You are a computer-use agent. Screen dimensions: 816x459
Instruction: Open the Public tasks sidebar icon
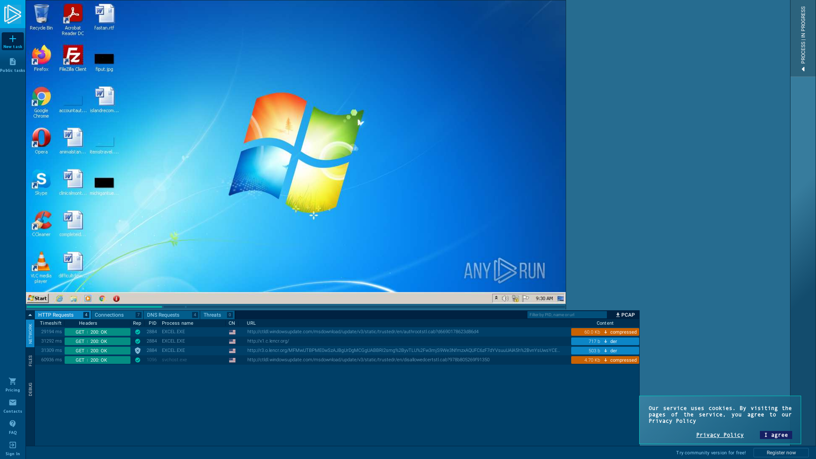click(x=13, y=62)
